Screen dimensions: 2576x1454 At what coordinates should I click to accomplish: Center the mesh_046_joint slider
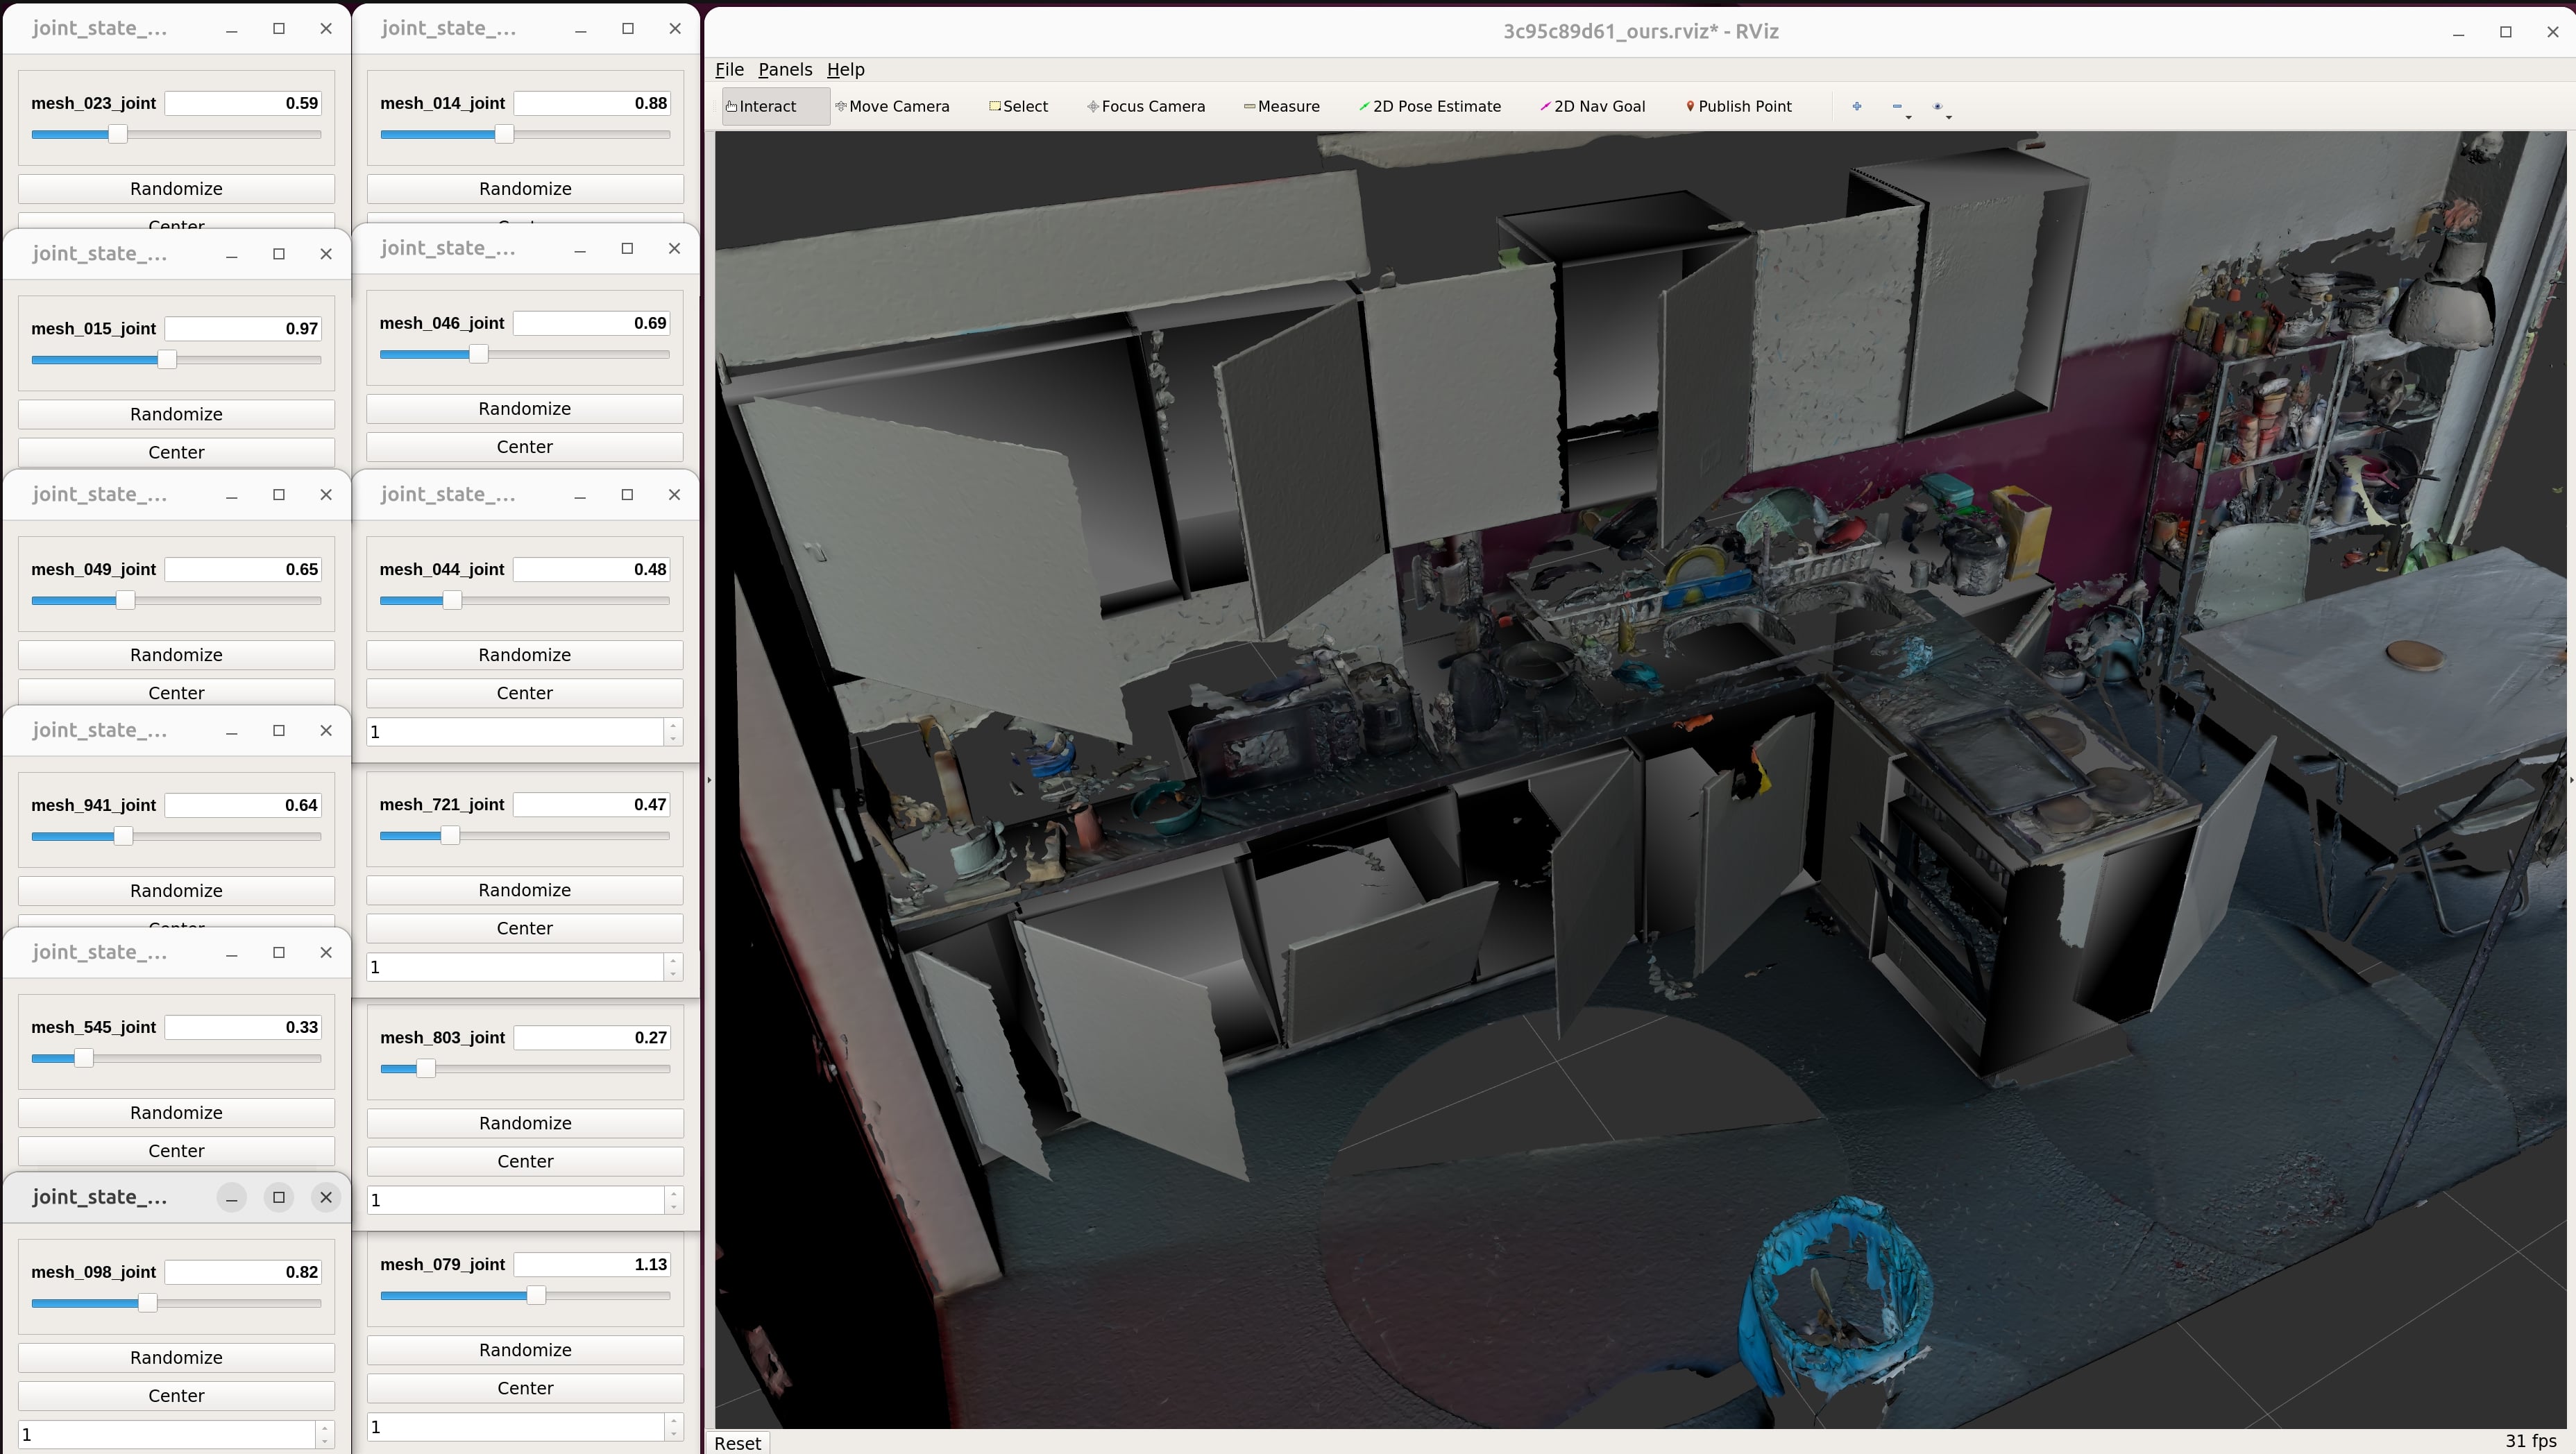click(524, 447)
